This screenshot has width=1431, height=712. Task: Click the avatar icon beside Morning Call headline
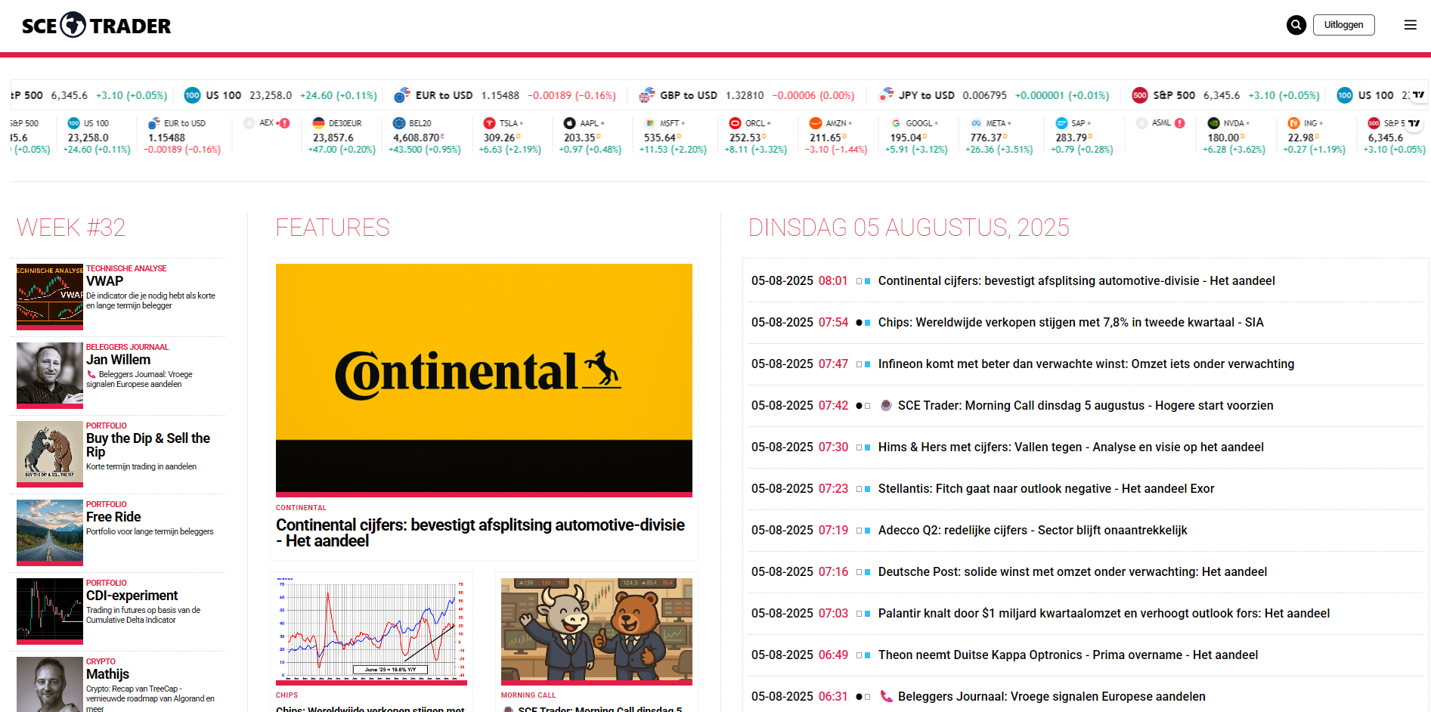(887, 405)
